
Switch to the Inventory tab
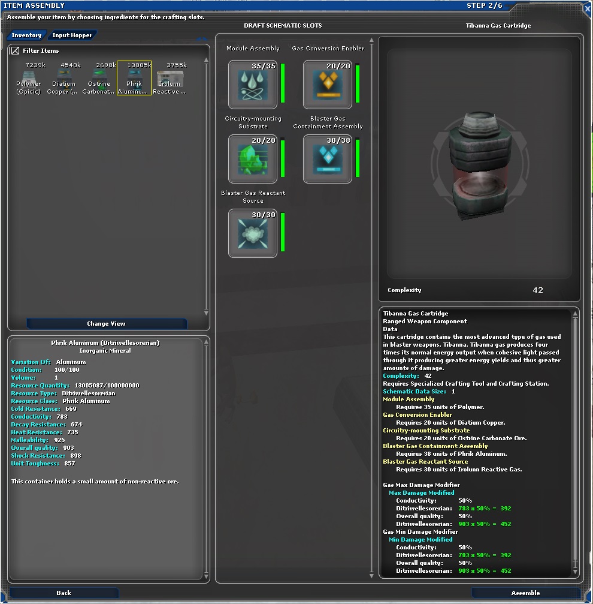click(x=26, y=35)
